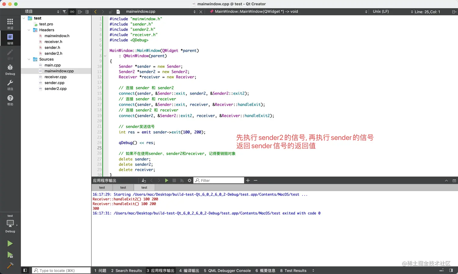Open 2 Search Results pane
The image size is (458, 274).
pos(126,270)
